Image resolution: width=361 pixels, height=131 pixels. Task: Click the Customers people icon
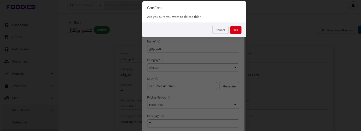point(7,61)
